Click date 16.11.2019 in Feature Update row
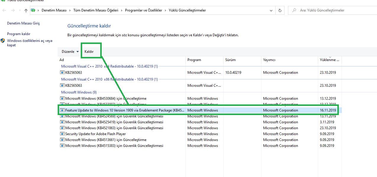 328,110
